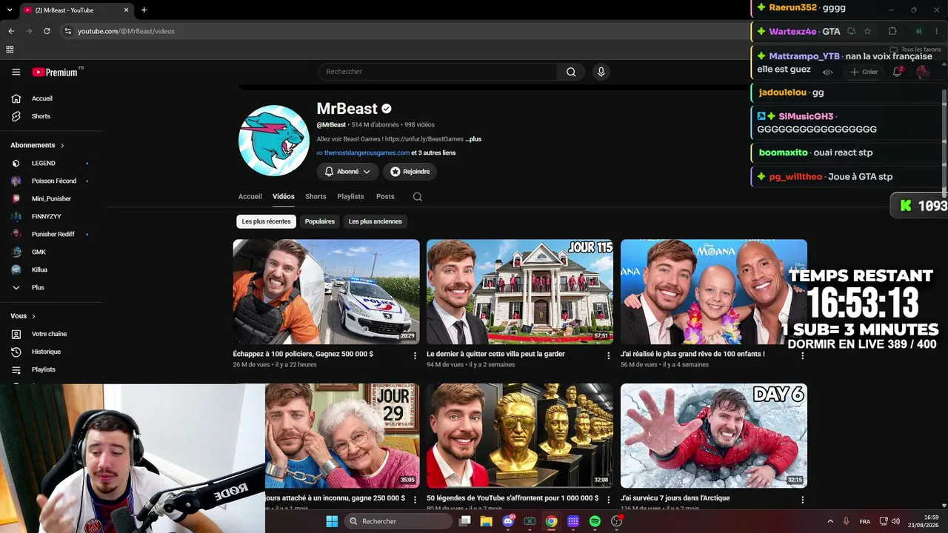Image resolution: width=948 pixels, height=533 pixels.
Task: Open 'et 3 autres liens' channel links
Action: coord(433,153)
